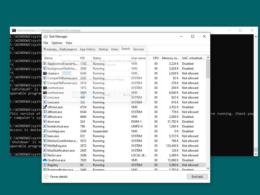The height and width of the screenshot is (195, 260).
Task: Click the lsass.exe process icon
Action: click(45, 136)
